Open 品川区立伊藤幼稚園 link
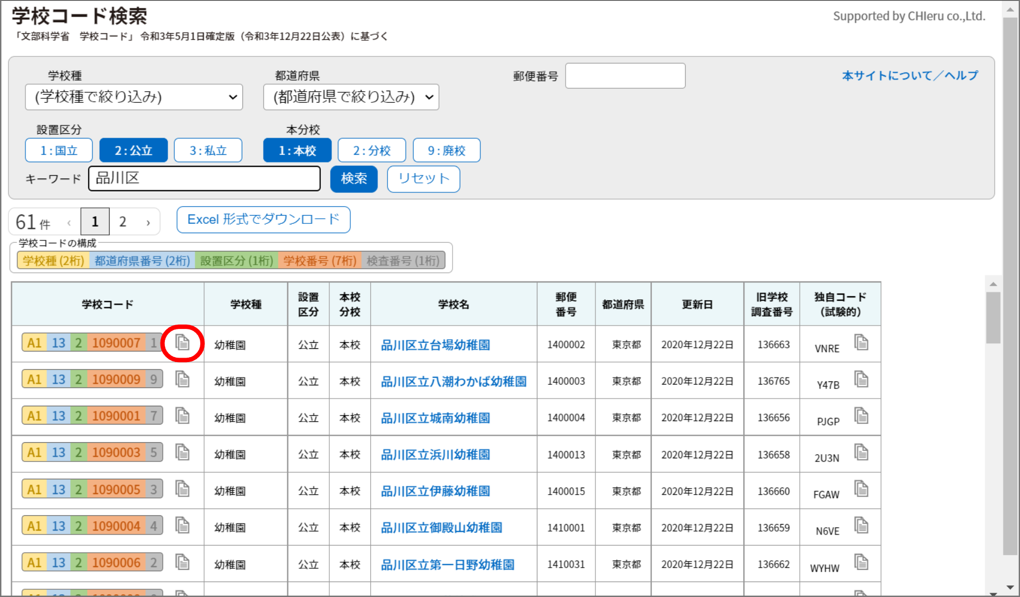This screenshot has height=597, width=1020. (436, 491)
